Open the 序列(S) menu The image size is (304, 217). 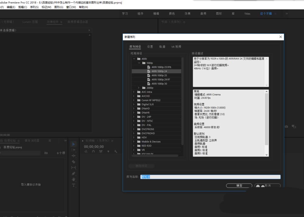(34, 7)
